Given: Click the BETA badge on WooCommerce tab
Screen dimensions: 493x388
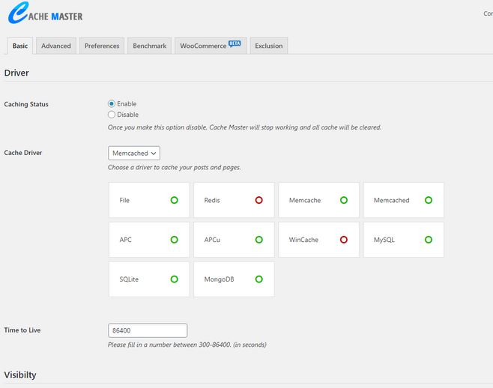Looking at the screenshot, I should pyautogui.click(x=235, y=43).
